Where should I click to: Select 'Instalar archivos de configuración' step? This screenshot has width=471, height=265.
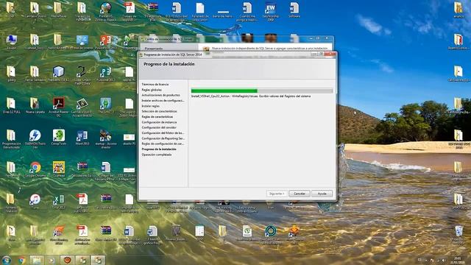pyautogui.click(x=163, y=101)
